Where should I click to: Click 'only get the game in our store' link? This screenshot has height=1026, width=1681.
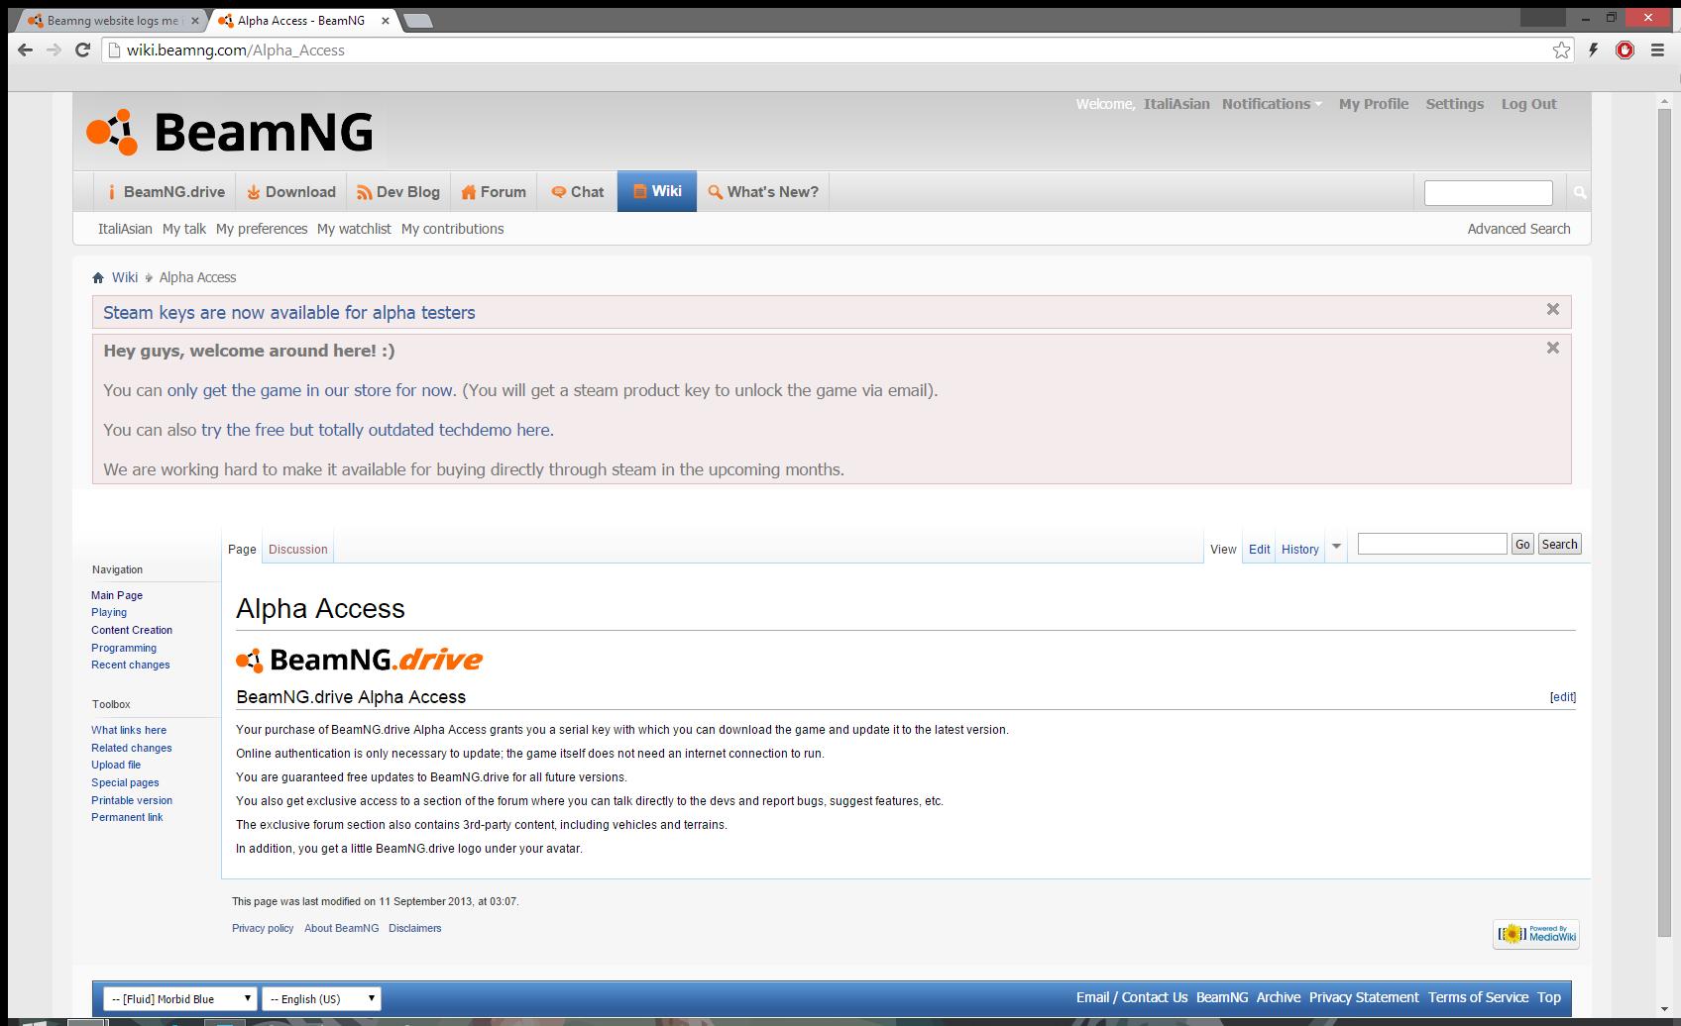coord(311,390)
